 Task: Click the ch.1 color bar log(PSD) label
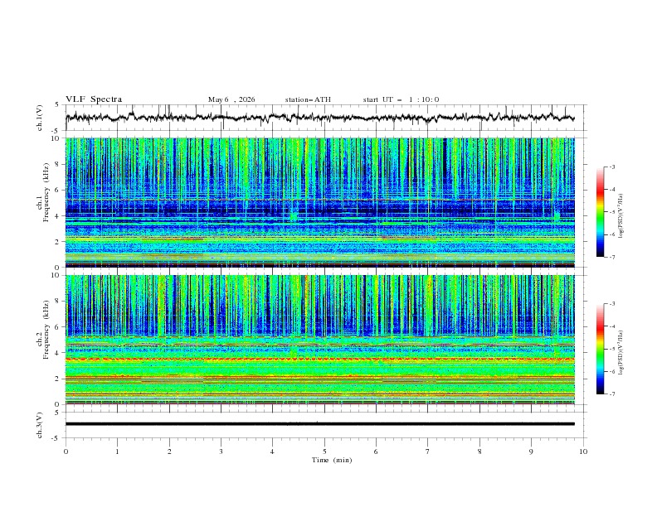point(621,215)
